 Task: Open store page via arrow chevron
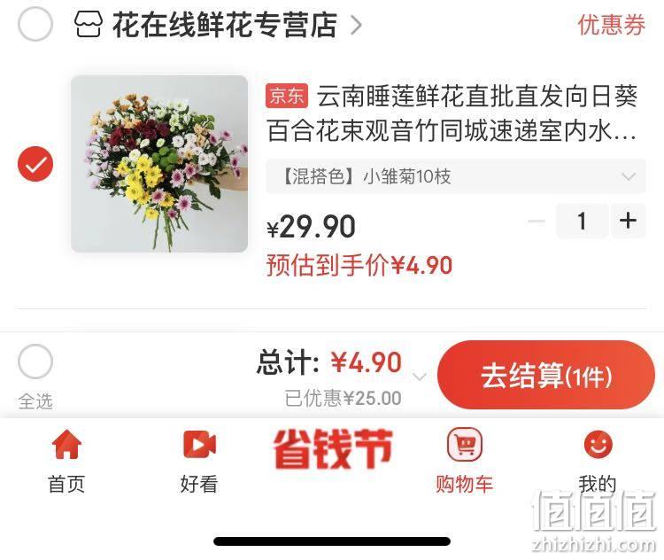coord(356,25)
